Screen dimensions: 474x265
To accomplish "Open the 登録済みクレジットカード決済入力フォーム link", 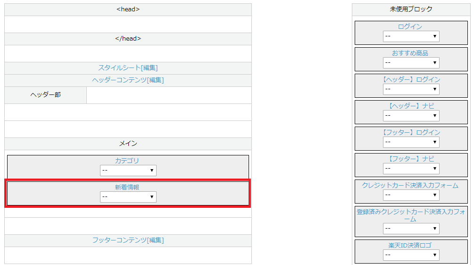I will pyautogui.click(x=410, y=215).
